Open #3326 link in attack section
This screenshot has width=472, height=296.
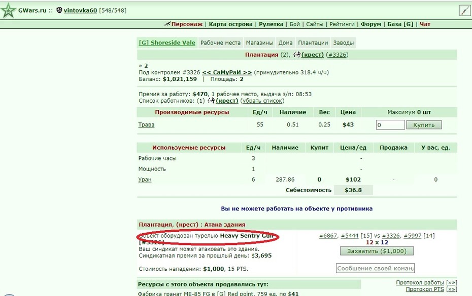[391, 236]
